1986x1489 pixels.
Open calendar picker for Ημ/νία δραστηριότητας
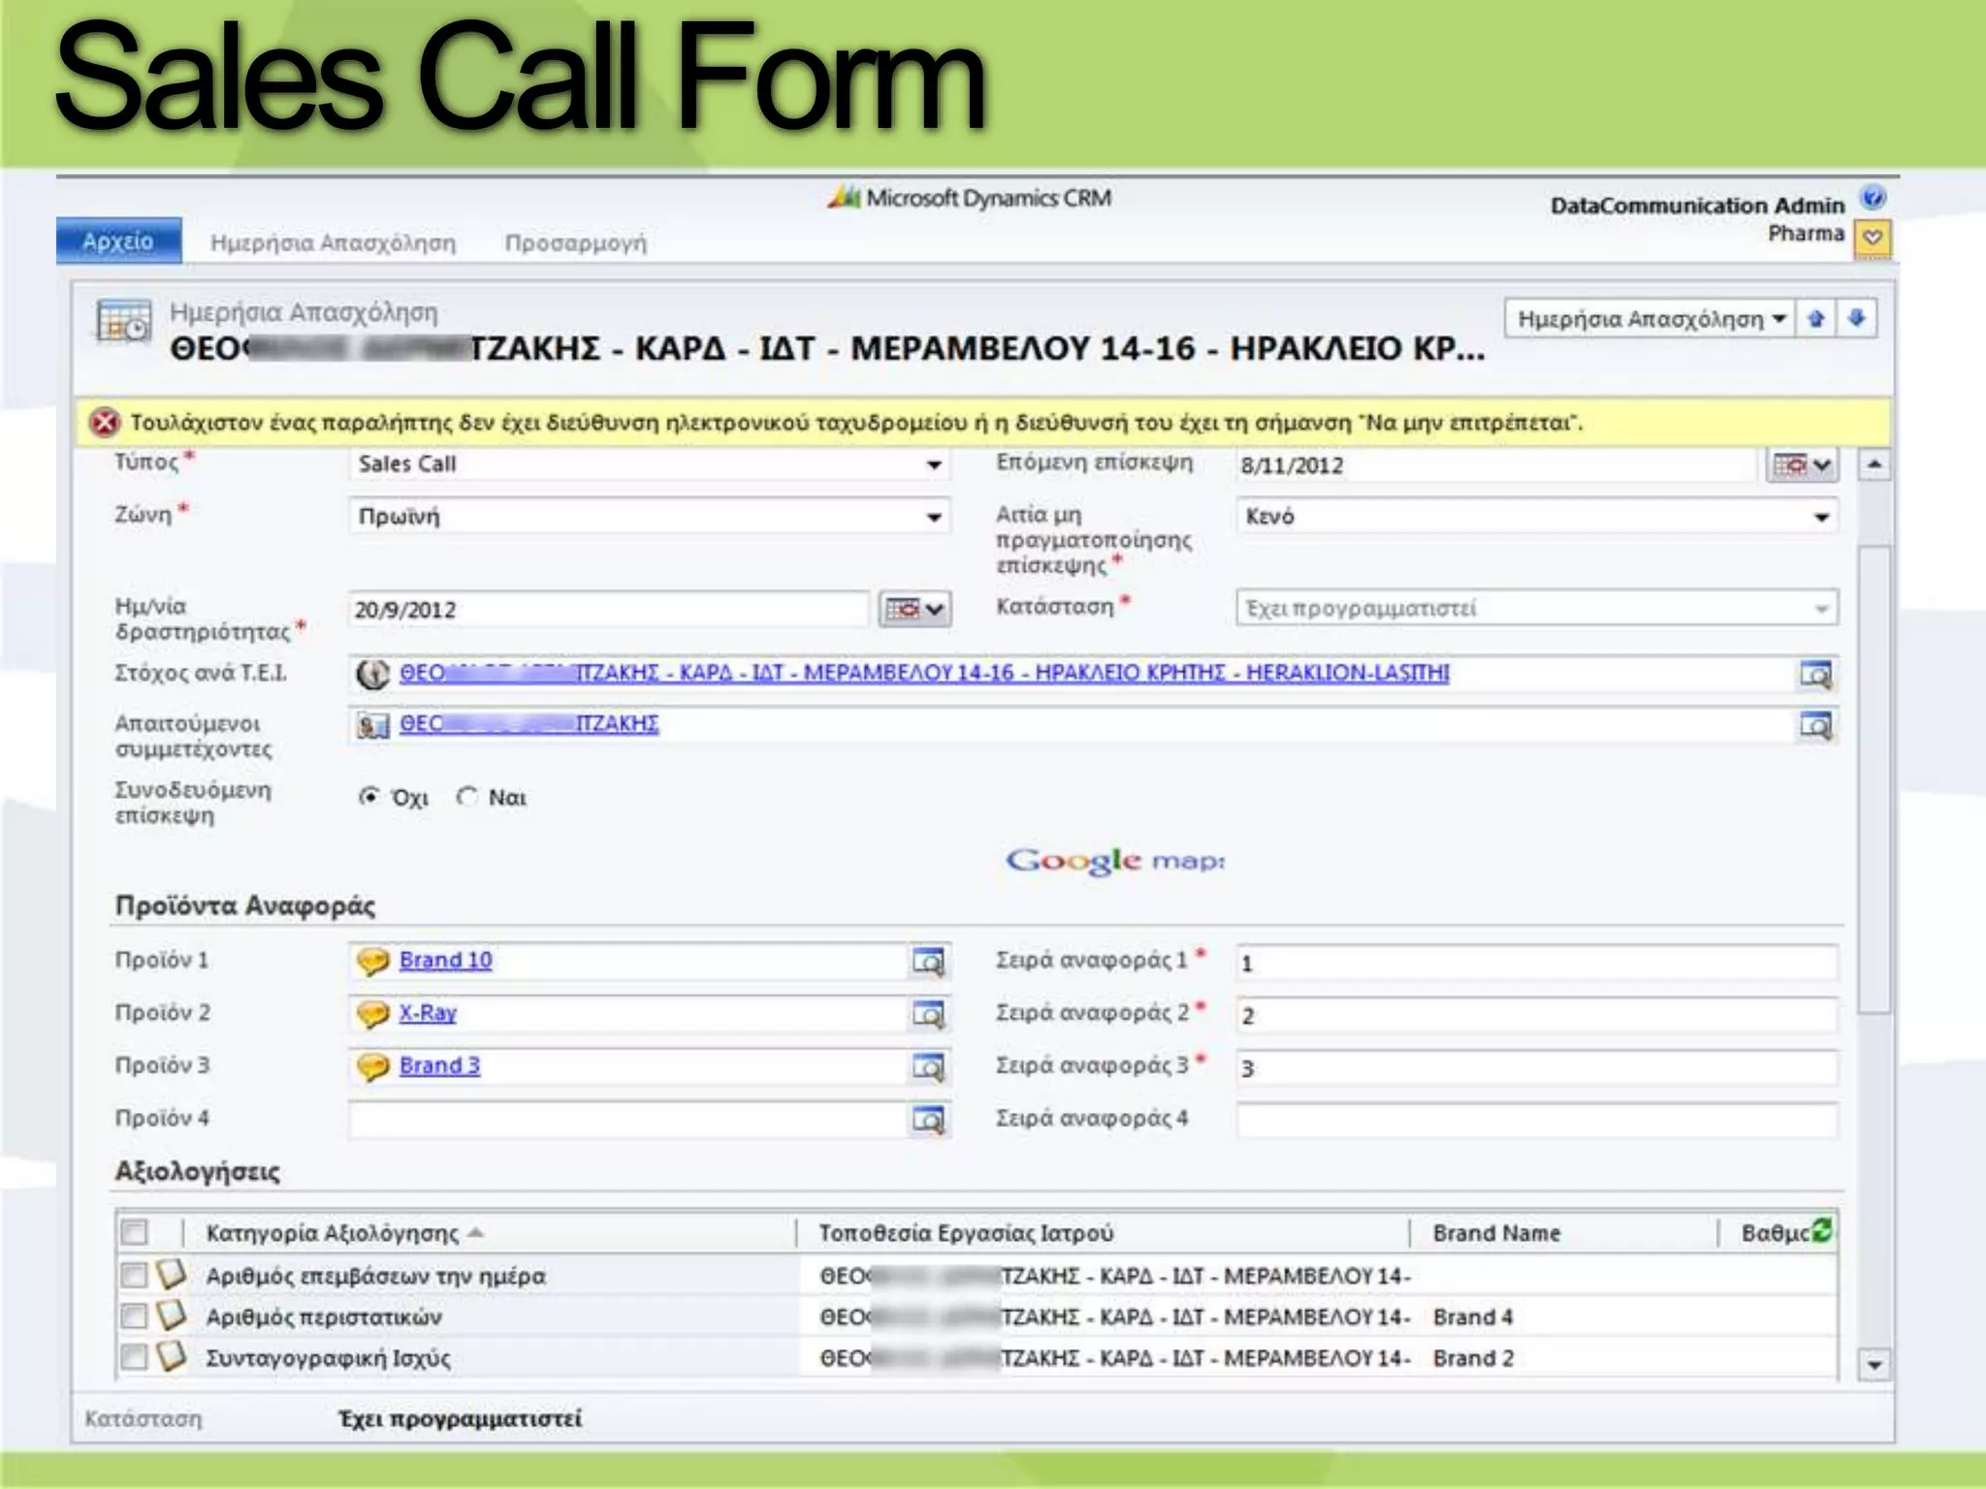tap(914, 610)
